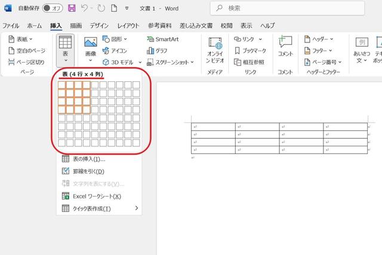Click the Redo circular arrow icon

click(101, 8)
